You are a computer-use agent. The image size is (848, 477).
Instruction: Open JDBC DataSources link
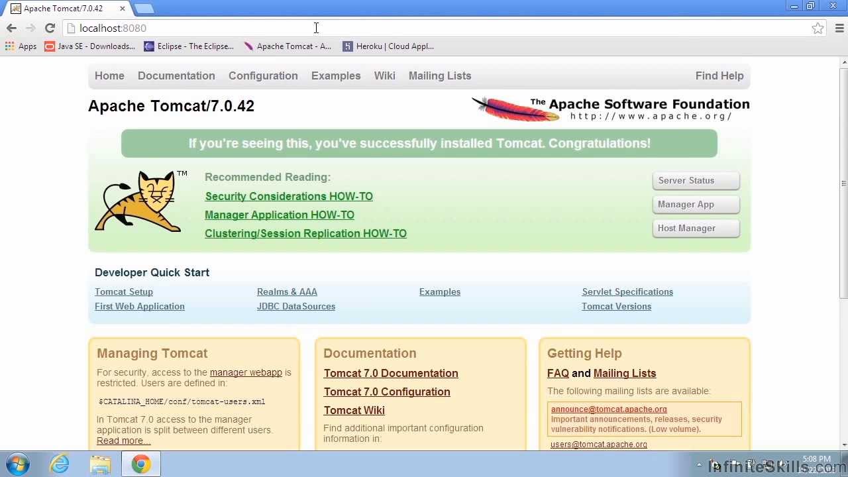tap(296, 306)
